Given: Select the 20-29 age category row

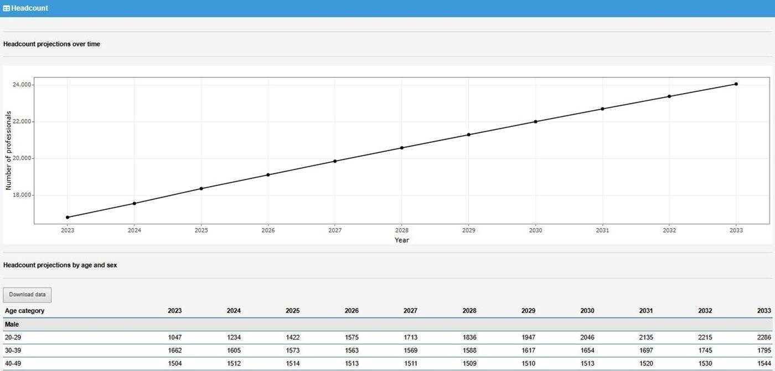Looking at the screenshot, I should coord(13,337).
